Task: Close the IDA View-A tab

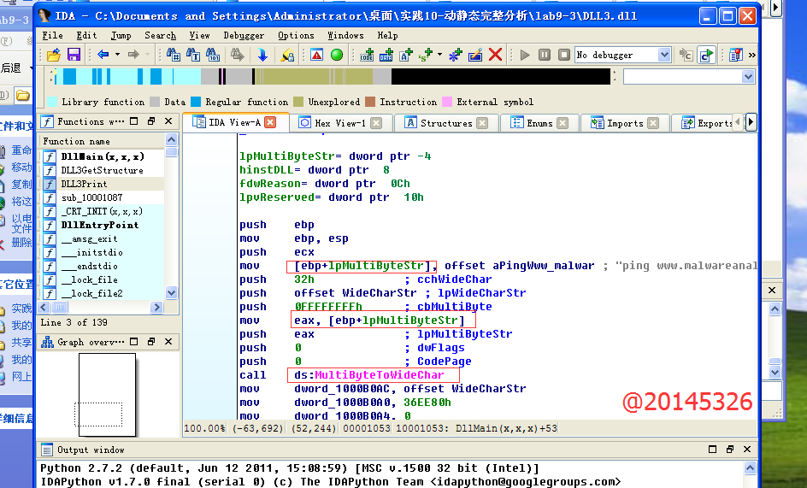Action: pos(270,123)
